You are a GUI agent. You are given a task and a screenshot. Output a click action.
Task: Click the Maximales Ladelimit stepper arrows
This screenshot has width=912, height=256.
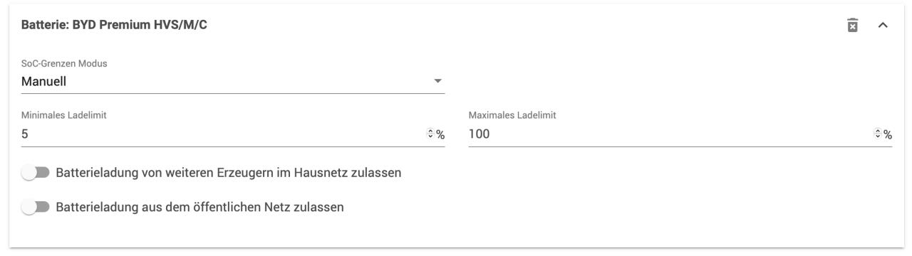[x=877, y=134]
